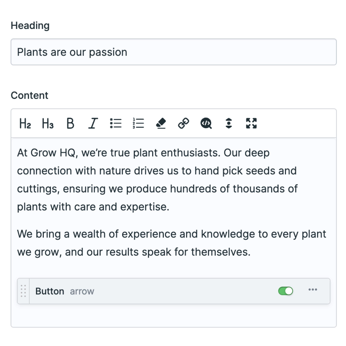Click the first paragraph about Grow HQ
This screenshot has height=346, width=346.
pyautogui.click(x=157, y=180)
